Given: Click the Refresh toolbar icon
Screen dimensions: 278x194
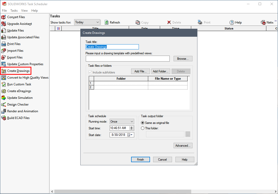Looking at the screenshot, I should click(106, 22).
